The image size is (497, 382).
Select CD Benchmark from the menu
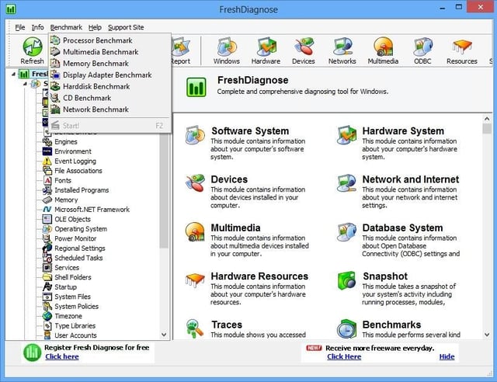(x=109, y=98)
